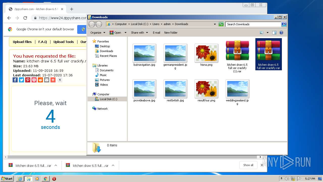The width and height of the screenshot is (323, 182).
Task: Open the F.A.Q page on Zippyshare
Action: (43, 42)
